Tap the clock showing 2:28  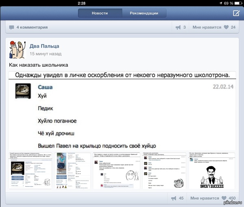point(82,3)
